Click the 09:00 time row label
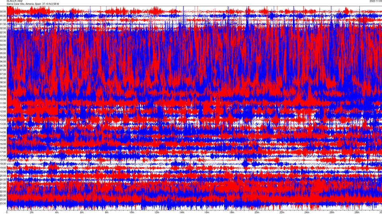This screenshot has width=382, height=214. coord(3,87)
